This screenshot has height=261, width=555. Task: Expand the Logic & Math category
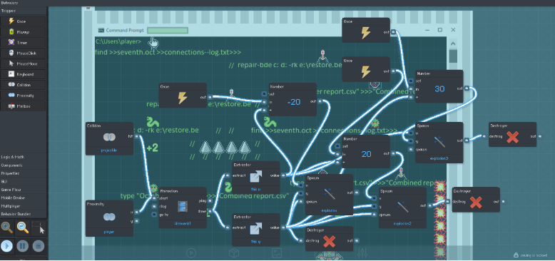click(23, 157)
